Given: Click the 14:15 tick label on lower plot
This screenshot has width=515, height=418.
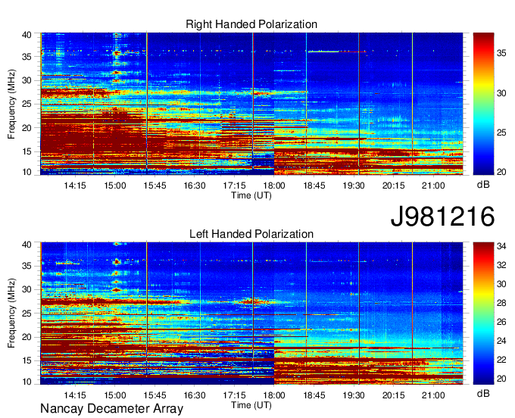Looking at the screenshot, I should tap(75, 395).
